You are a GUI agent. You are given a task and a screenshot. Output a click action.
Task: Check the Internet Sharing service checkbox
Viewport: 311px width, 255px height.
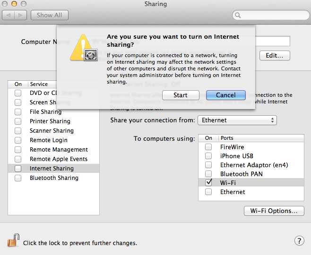pyautogui.click(x=18, y=169)
